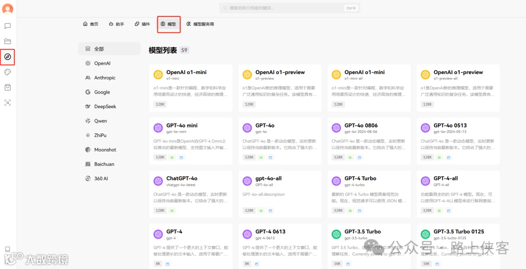Open the o1-mini-all model card
This screenshot has height=269, width=526.
click(369, 88)
